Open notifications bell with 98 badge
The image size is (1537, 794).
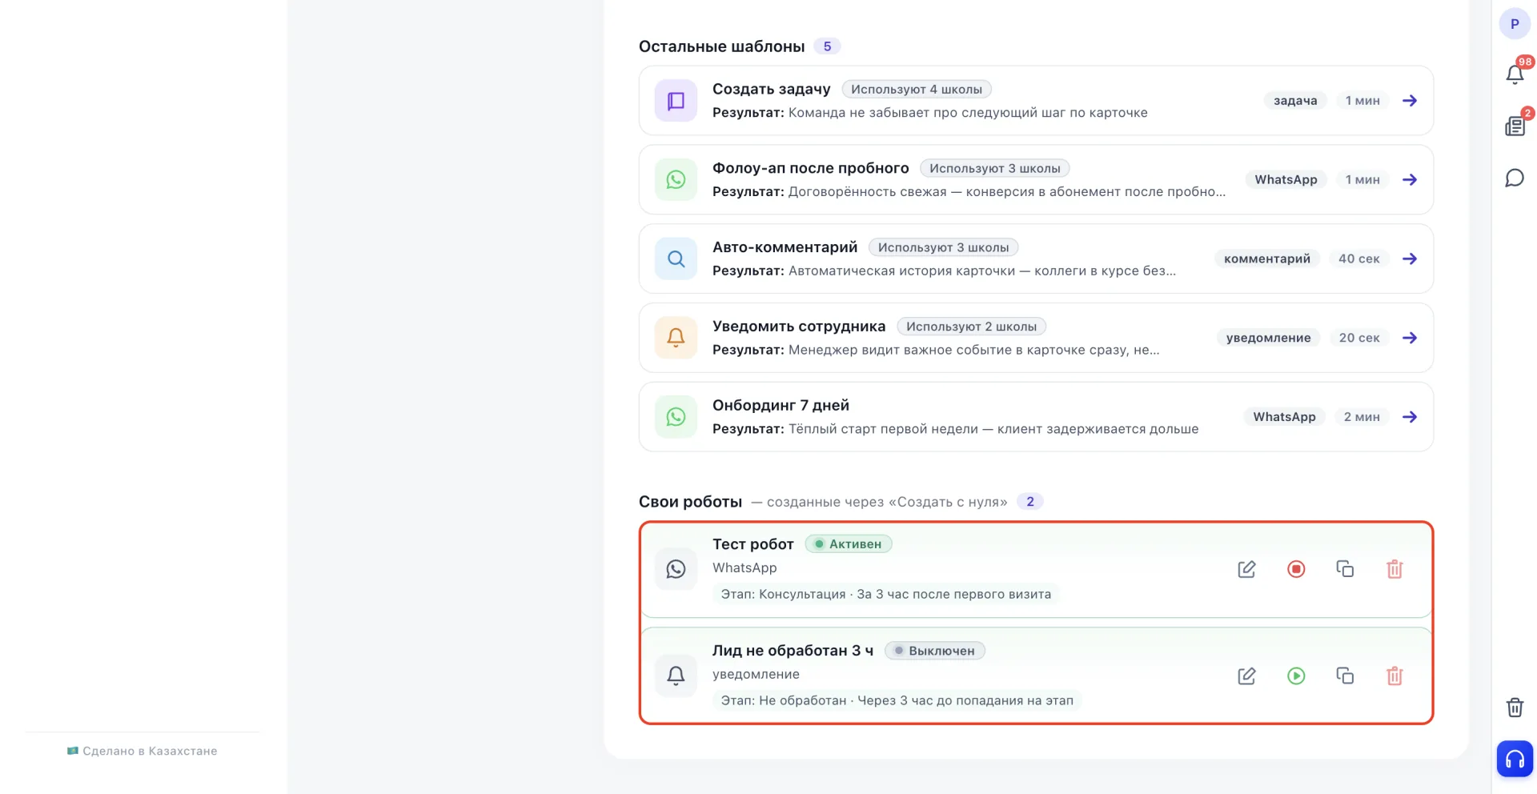1515,74
